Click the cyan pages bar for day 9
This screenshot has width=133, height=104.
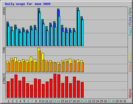40,29
